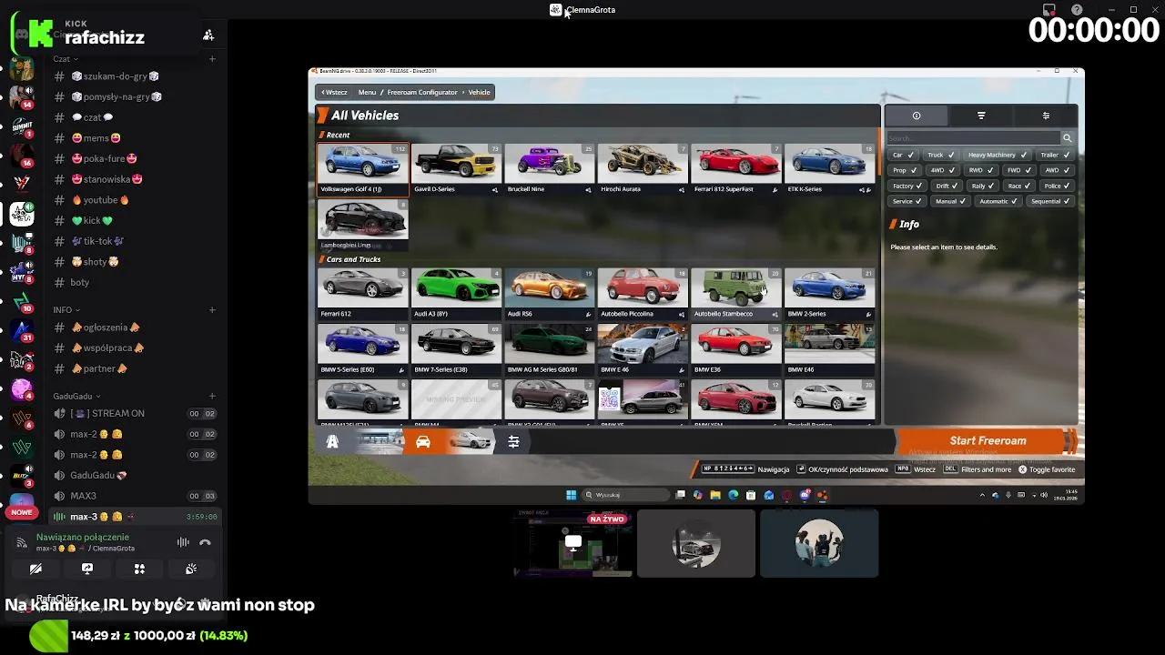The height and width of the screenshot is (655, 1165).
Task: Select Ferrari 812 SuperFast thumbnail
Action: tap(735, 168)
